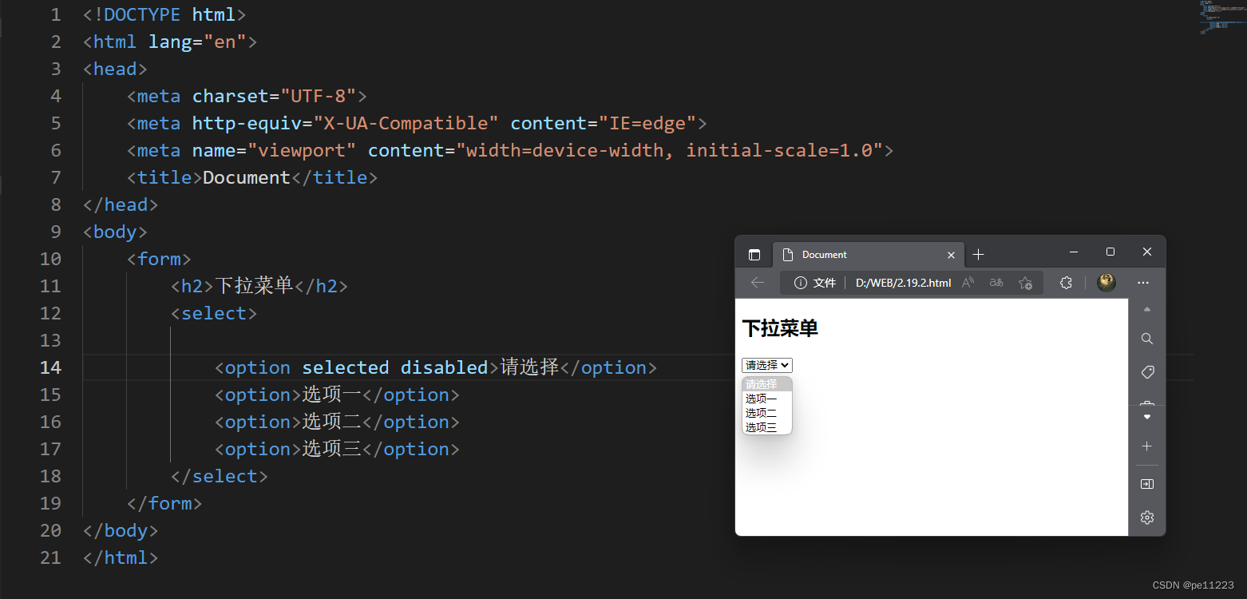Click the address bar URL D:/WEB/2.19.2.html
This screenshot has height=599, width=1247.
pos(903,283)
